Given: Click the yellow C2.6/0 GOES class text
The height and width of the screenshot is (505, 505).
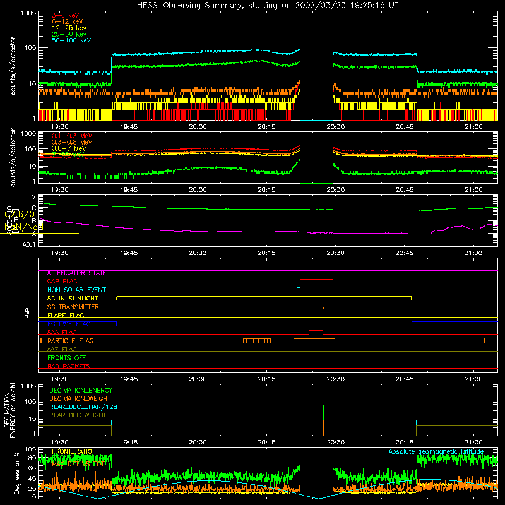Looking at the screenshot, I should tap(20, 214).
